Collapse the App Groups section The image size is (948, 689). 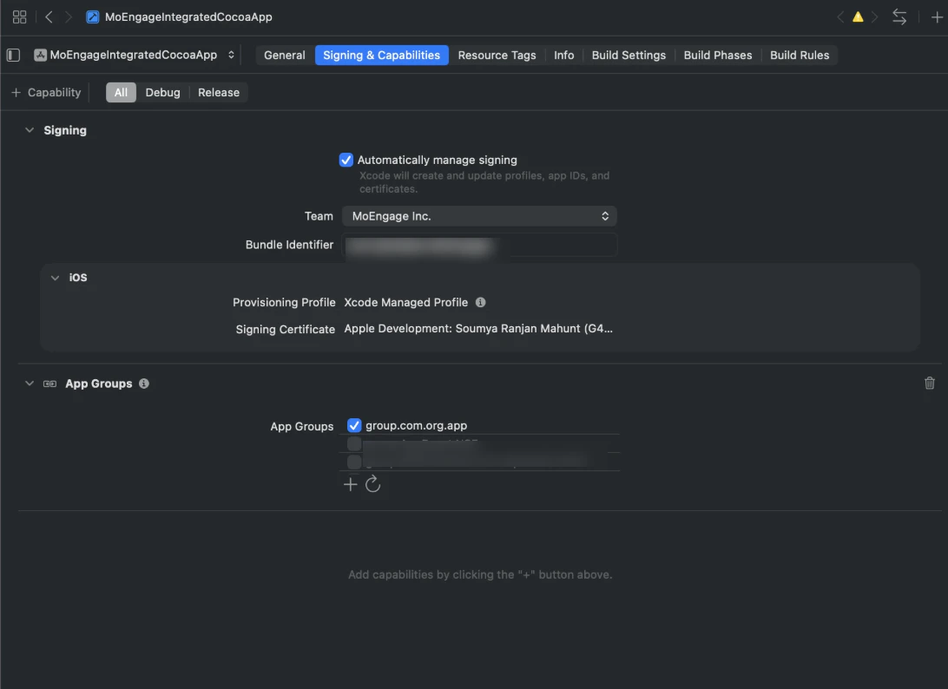[x=29, y=384]
